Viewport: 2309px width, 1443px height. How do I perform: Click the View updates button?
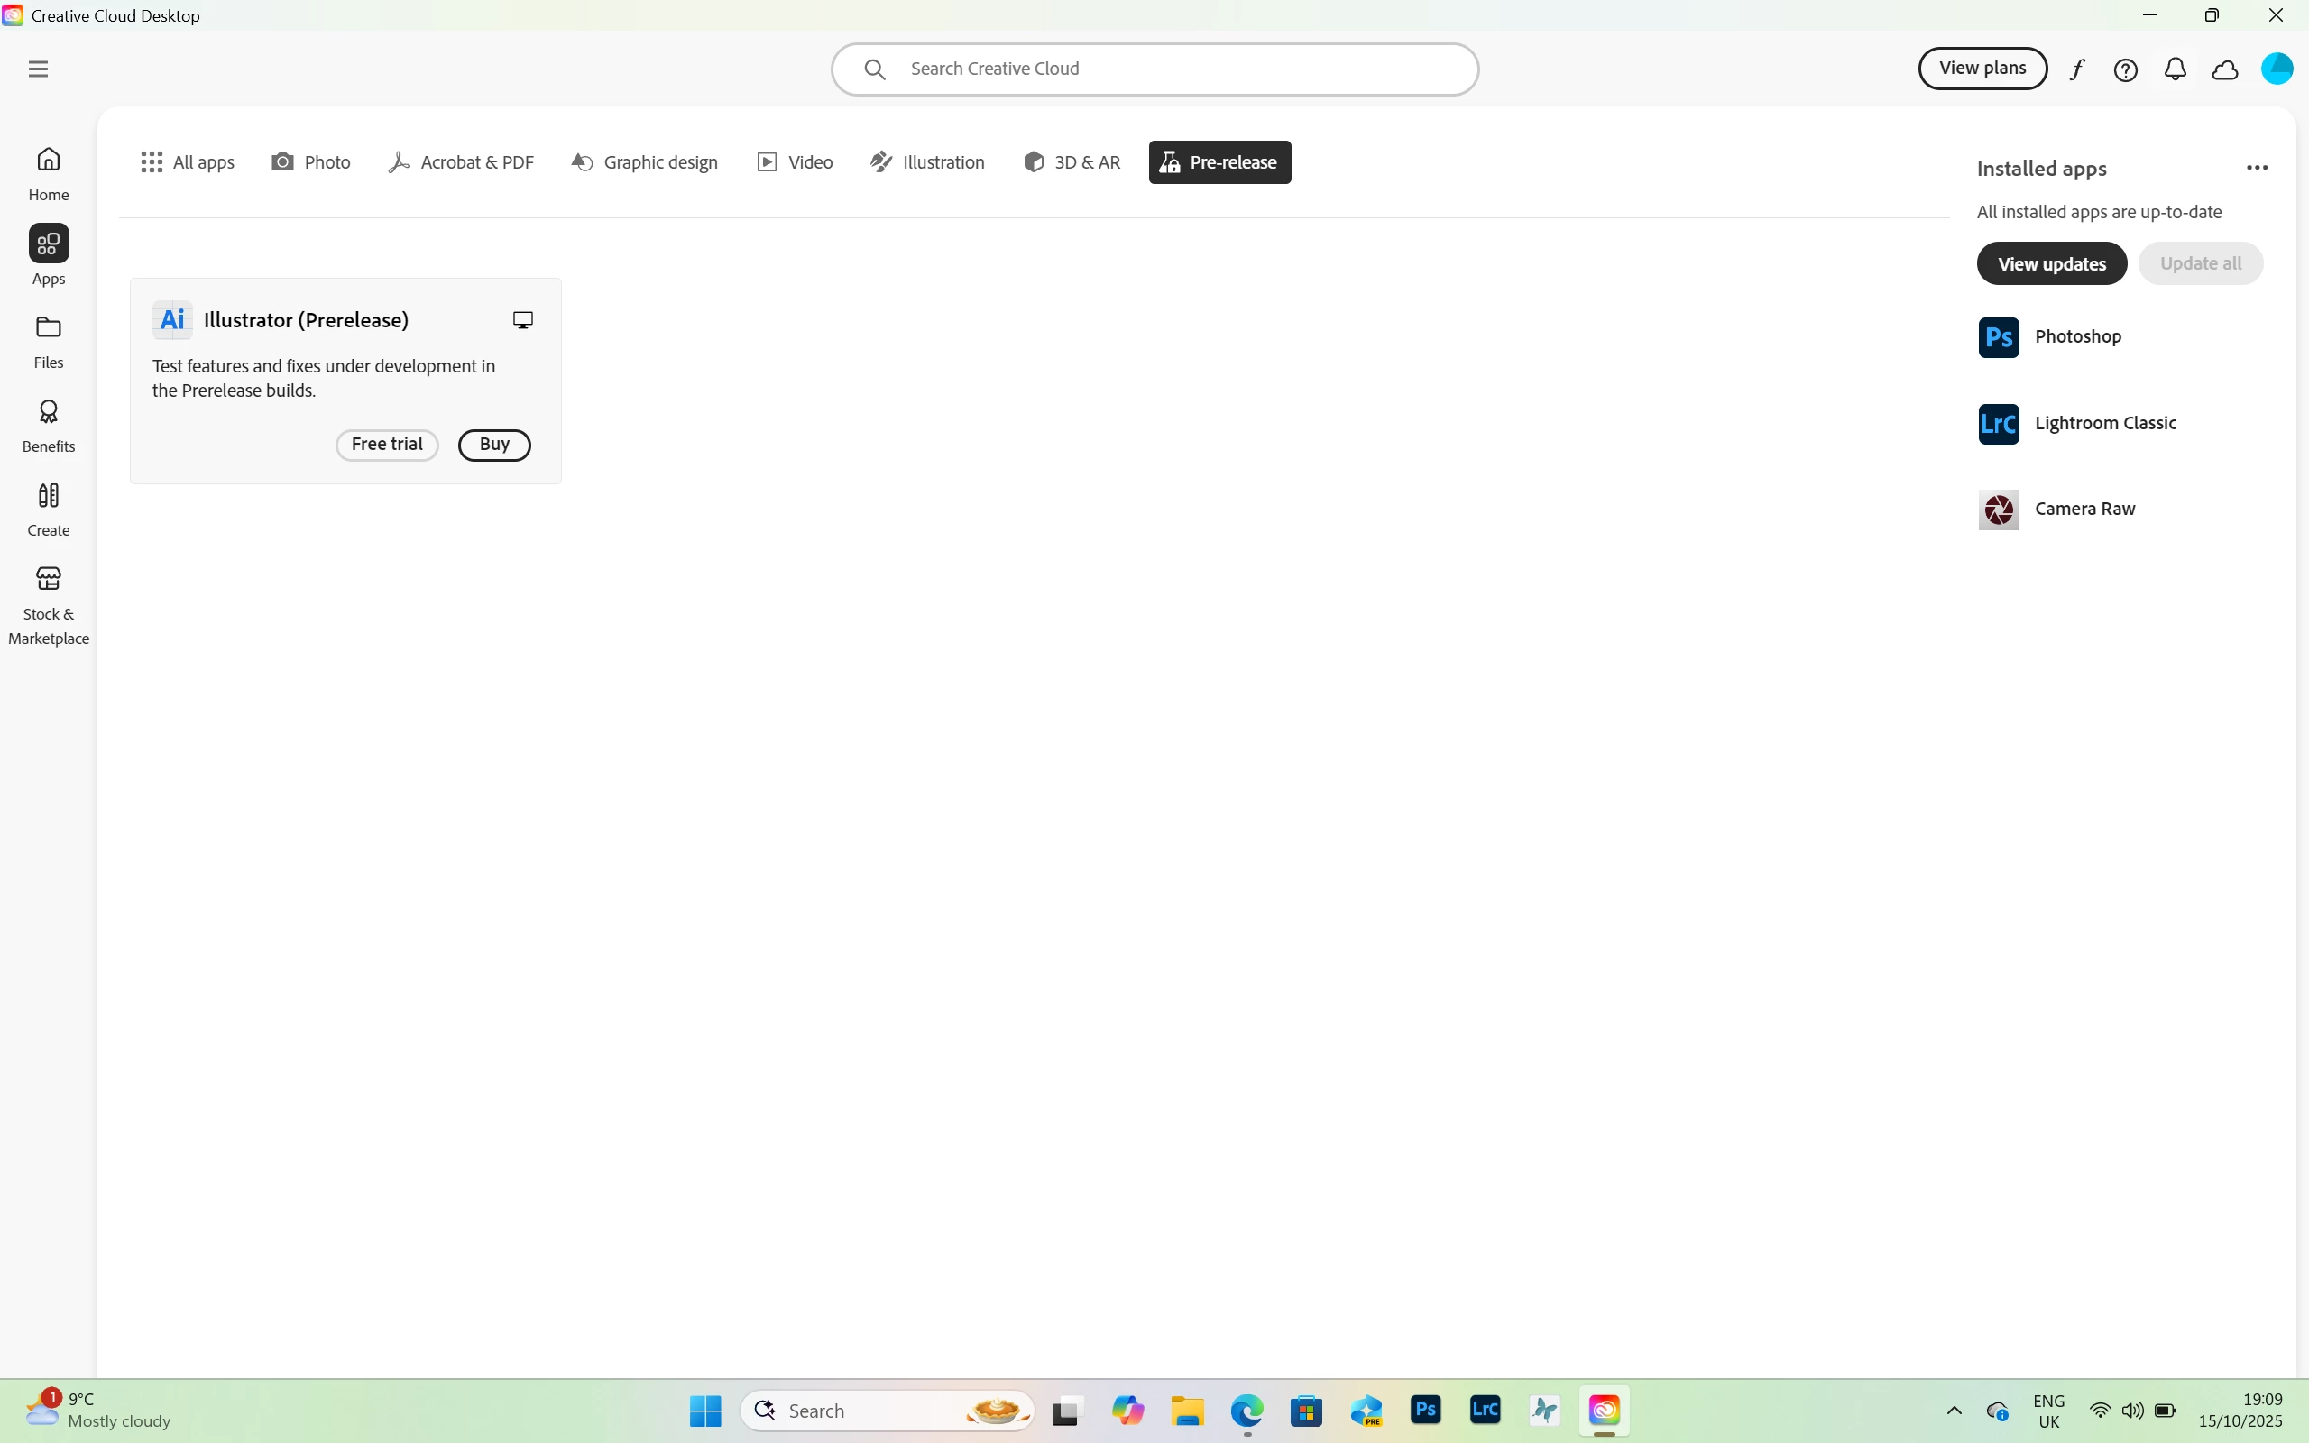click(2051, 263)
